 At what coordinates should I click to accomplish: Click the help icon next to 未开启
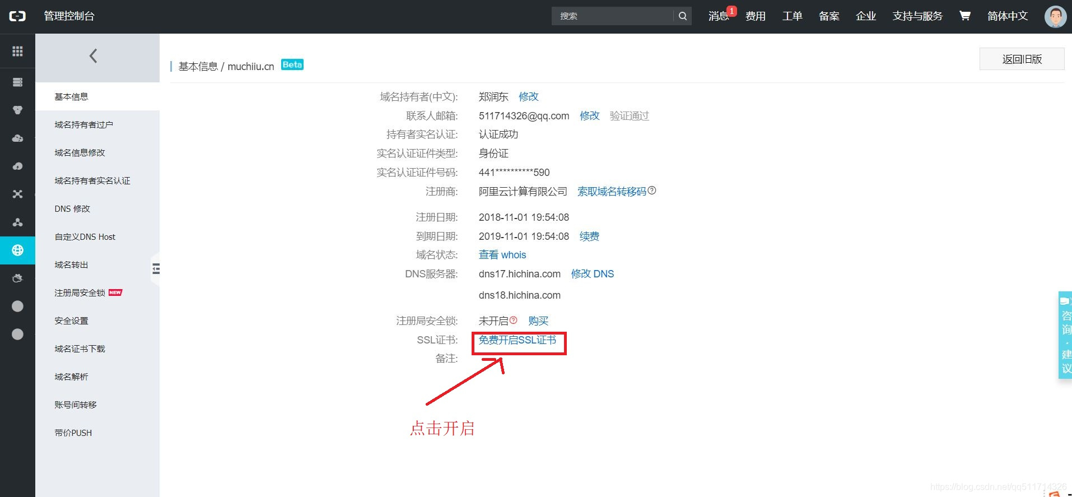tap(513, 320)
